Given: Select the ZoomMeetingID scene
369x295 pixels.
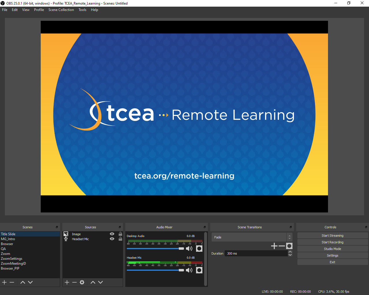Looking at the screenshot, I should [30, 264].
